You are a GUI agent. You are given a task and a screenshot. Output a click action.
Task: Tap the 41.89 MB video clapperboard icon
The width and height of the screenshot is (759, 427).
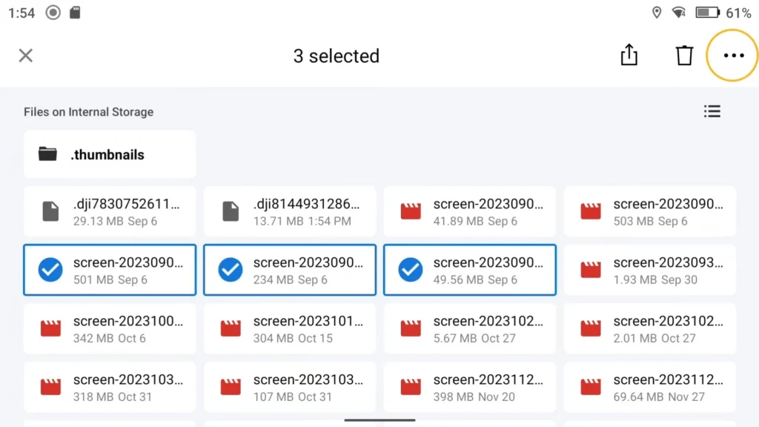tap(411, 211)
